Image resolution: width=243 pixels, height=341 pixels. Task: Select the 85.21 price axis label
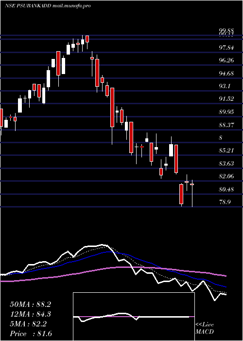pyautogui.click(x=226, y=150)
